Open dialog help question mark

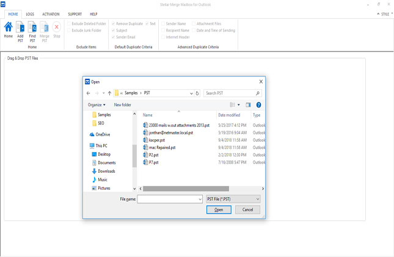258,105
